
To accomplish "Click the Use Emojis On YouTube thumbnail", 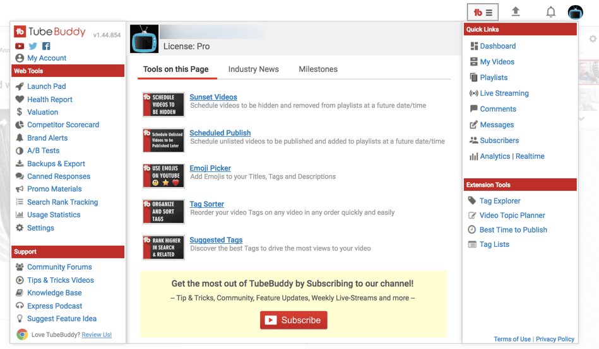I will (x=163, y=176).
